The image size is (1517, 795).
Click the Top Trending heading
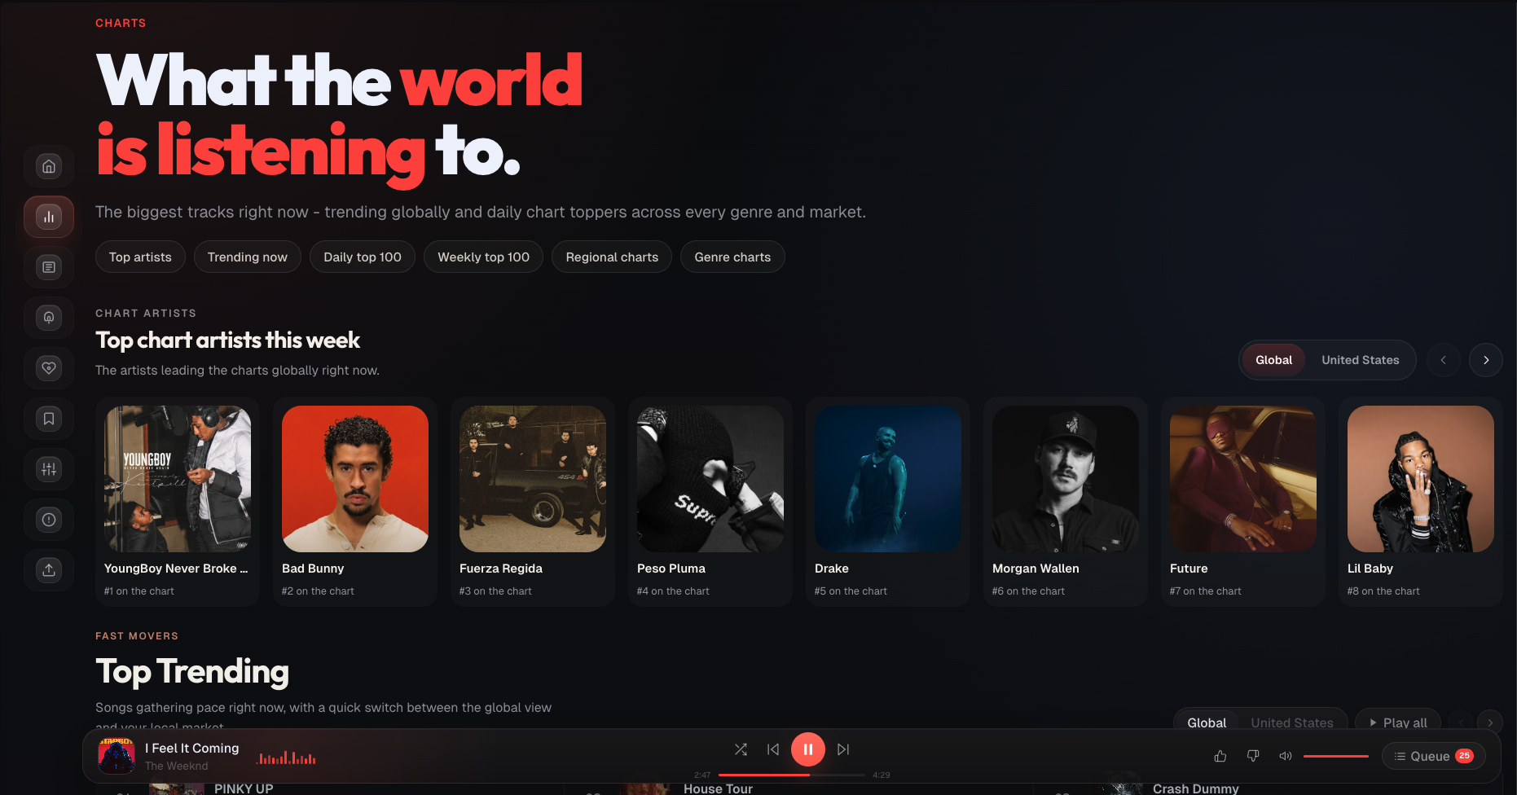[192, 672]
